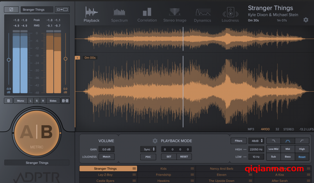Switch to the Correlation view
Image resolution: width=314 pixels, height=183 pixels.
click(x=147, y=15)
